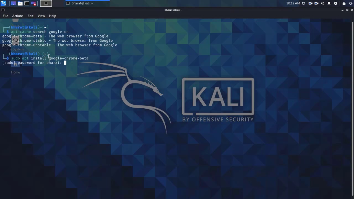Lock the screen with the padlock icon

click(x=344, y=3)
